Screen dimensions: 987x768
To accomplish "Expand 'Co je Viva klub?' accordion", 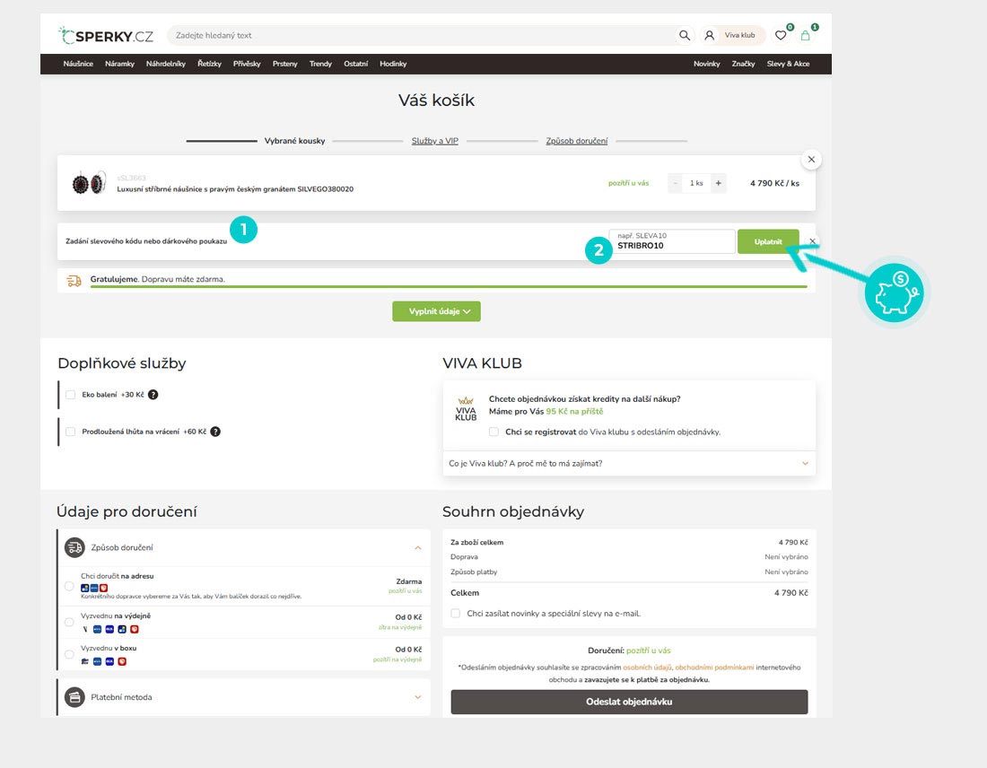I will pyautogui.click(x=805, y=464).
